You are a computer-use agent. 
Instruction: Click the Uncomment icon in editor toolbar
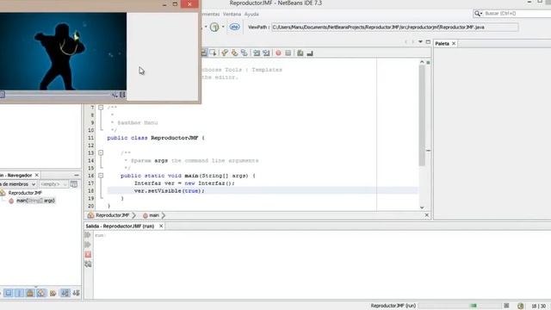310,53
